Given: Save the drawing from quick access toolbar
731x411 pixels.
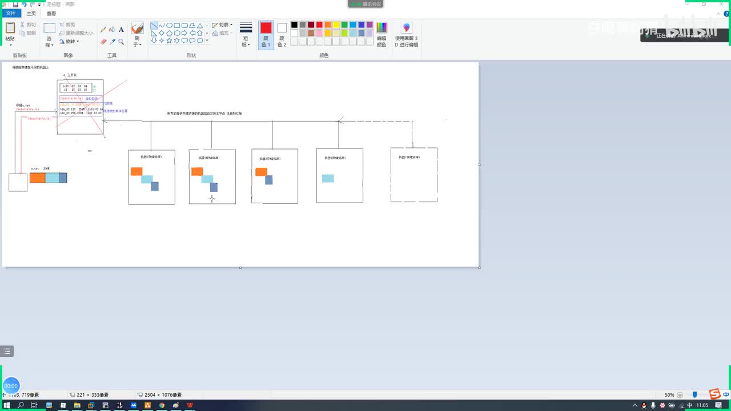Looking at the screenshot, I should 16,5.
